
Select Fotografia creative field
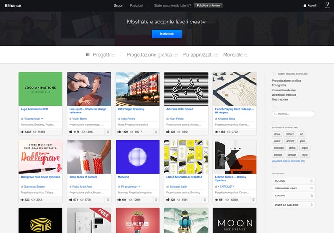coord(279,85)
